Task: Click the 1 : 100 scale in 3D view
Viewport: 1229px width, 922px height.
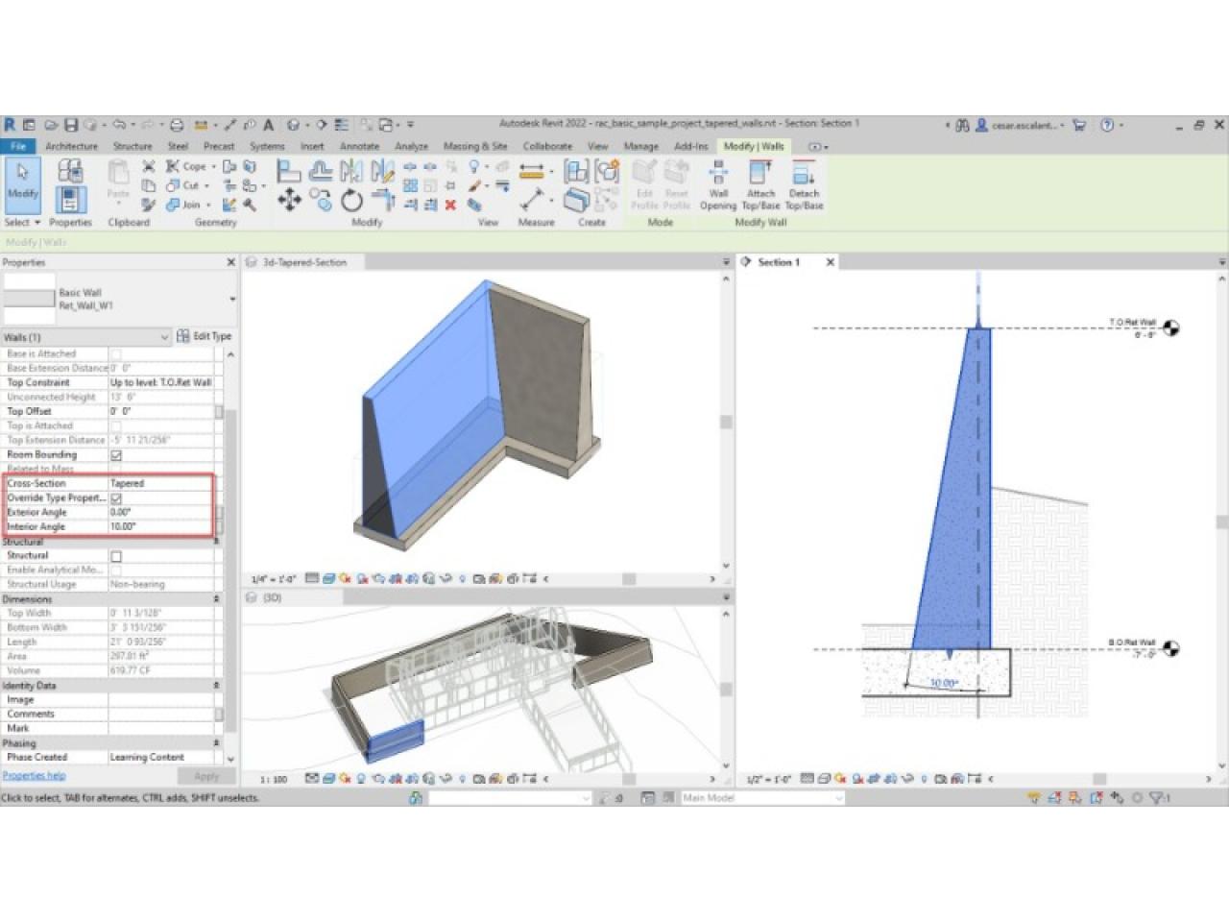Action: (x=274, y=779)
